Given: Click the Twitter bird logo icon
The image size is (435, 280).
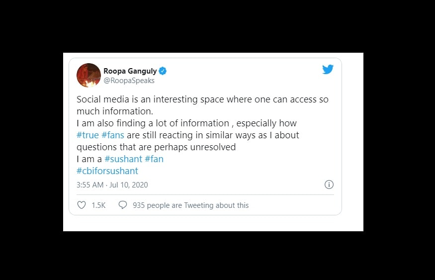Looking at the screenshot, I should (x=328, y=69).
